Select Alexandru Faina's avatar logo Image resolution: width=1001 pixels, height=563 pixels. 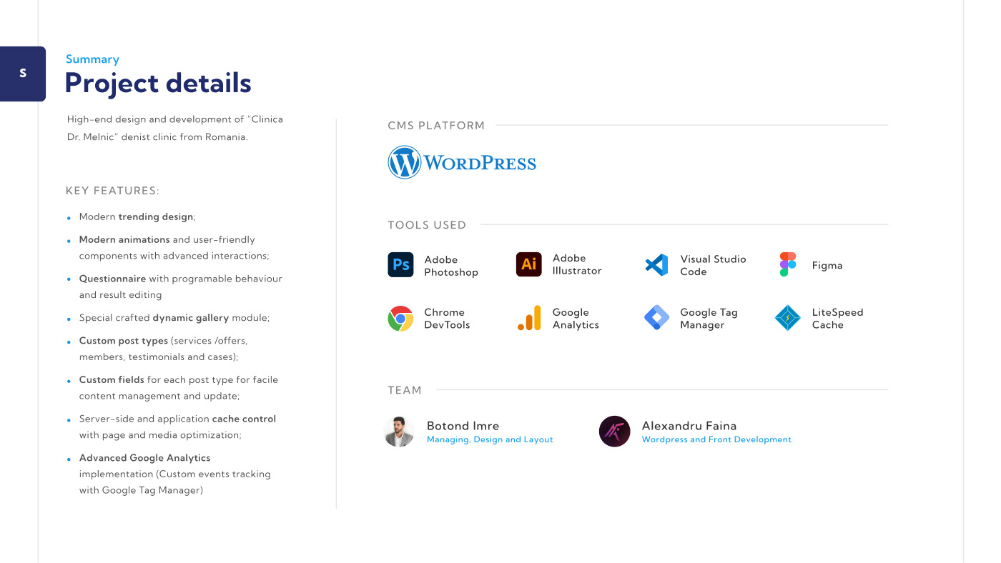click(614, 432)
